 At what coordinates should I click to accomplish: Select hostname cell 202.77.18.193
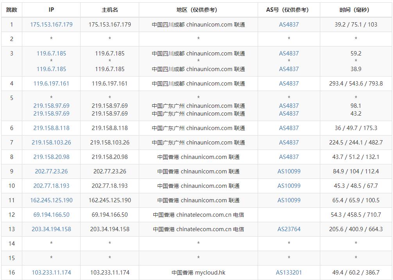click(110, 186)
